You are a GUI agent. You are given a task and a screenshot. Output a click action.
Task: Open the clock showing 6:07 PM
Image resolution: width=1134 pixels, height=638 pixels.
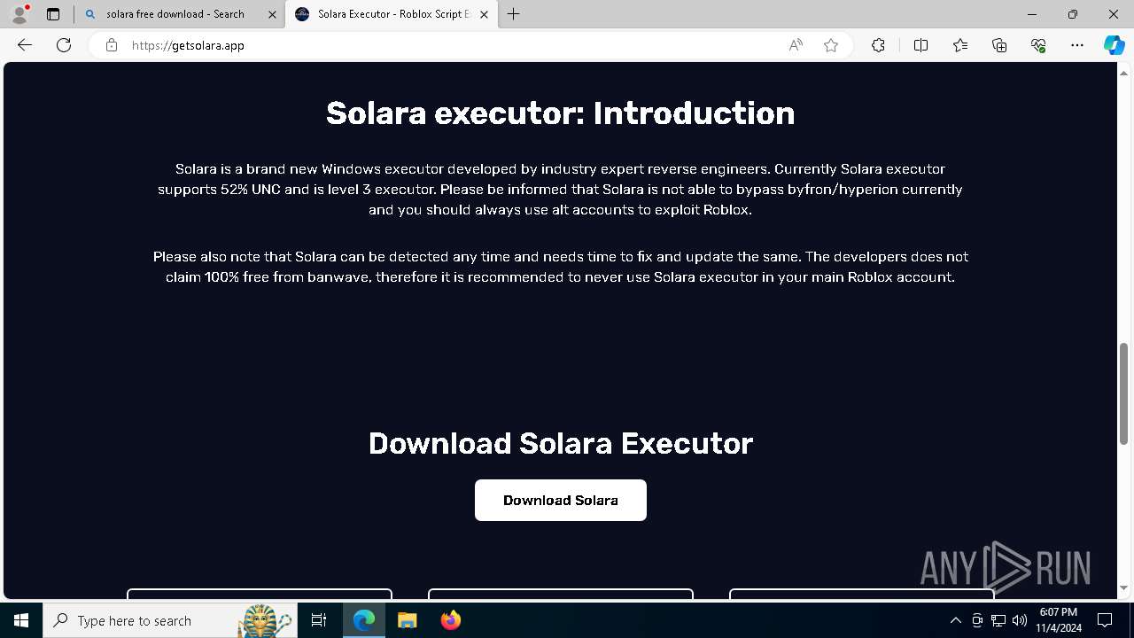[x=1059, y=620]
